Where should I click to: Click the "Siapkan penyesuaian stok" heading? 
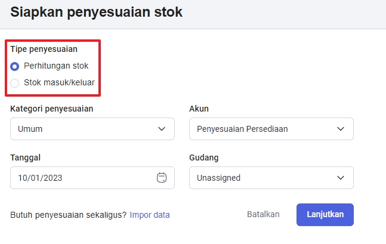97,11
